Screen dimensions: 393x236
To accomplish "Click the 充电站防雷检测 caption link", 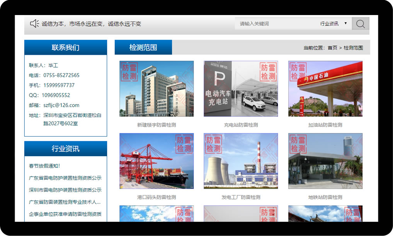I will [x=241, y=125].
